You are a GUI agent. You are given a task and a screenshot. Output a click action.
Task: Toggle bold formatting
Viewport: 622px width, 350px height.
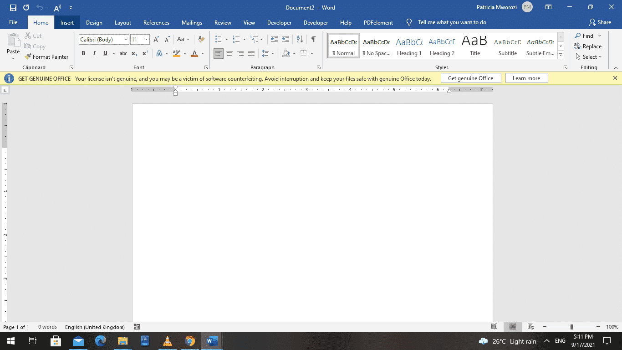pos(83,53)
